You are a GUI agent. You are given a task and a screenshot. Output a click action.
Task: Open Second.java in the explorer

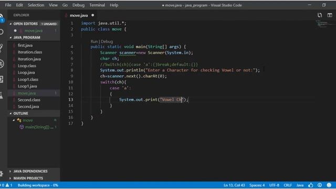pos(28,107)
